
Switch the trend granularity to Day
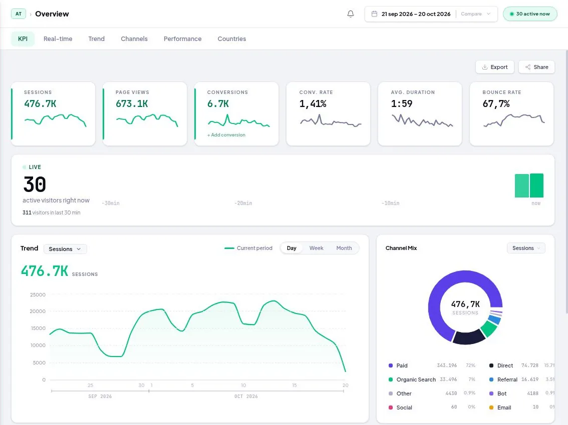pyautogui.click(x=292, y=248)
